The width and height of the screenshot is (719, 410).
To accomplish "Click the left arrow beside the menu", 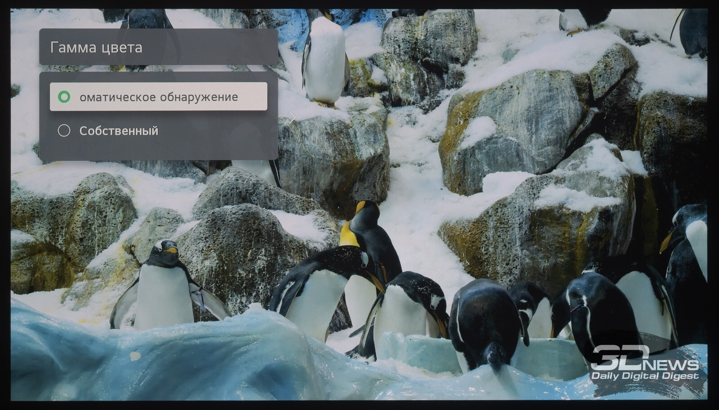I will (25, 119).
